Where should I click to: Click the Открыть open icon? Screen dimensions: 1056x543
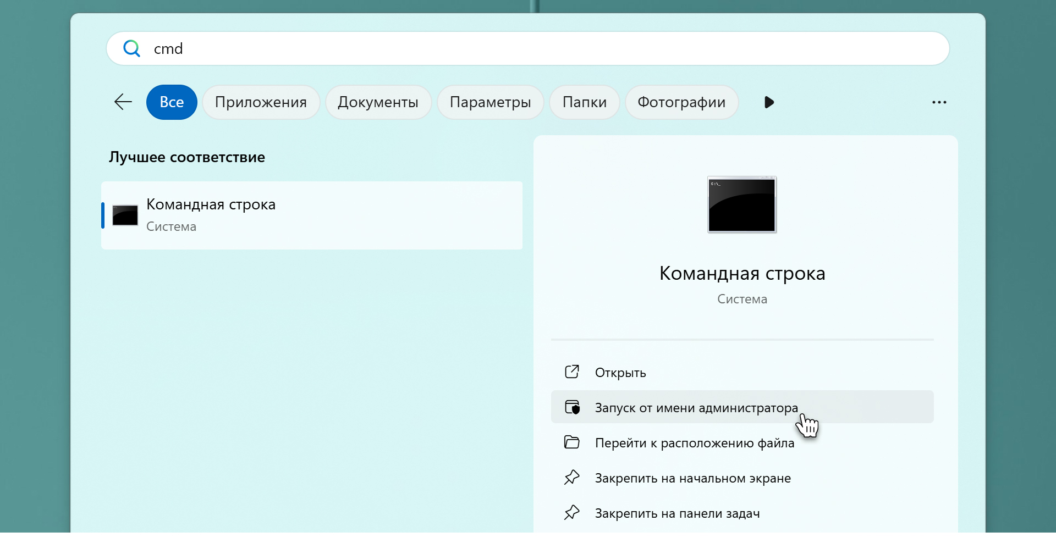572,372
